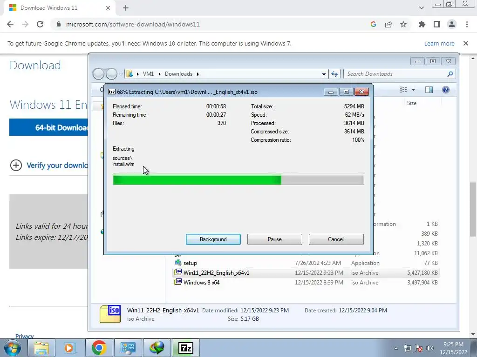Click the iso thumbnail in details pane

(x=110, y=314)
